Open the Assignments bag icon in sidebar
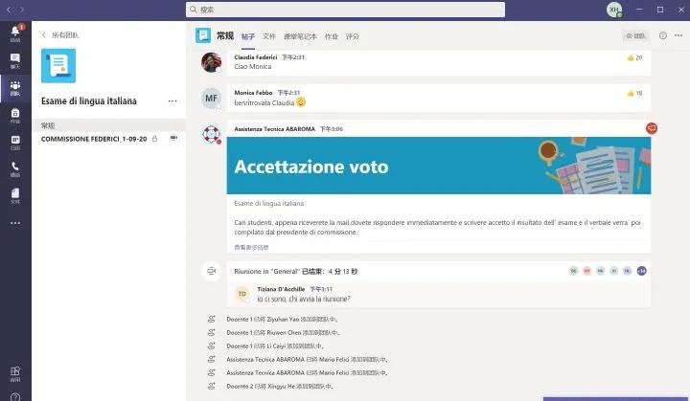The image size is (690, 401). 15,115
